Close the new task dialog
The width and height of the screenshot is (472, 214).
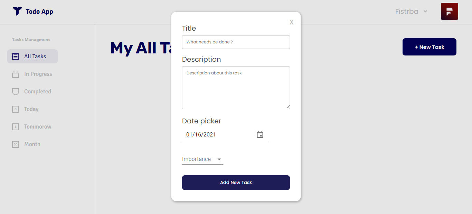(x=292, y=22)
